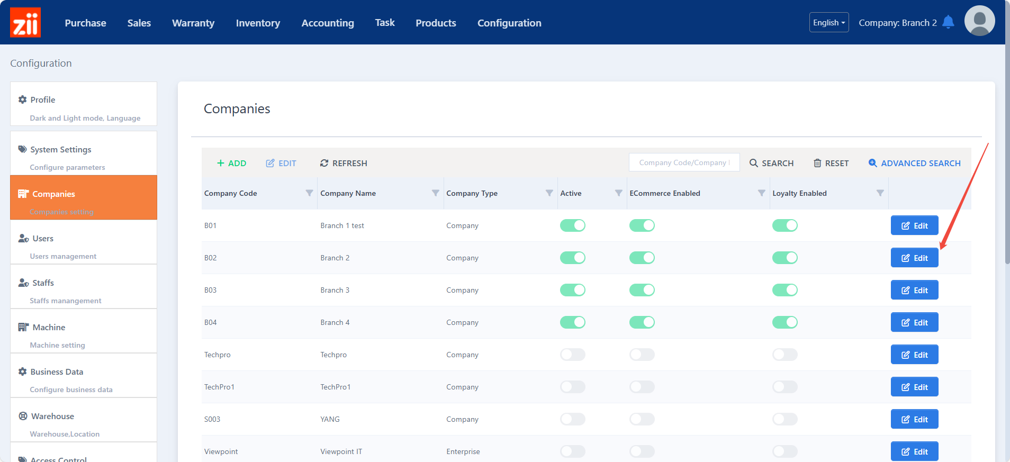Click the toolbar EDIT button
1010x462 pixels.
click(x=281, y=163)
